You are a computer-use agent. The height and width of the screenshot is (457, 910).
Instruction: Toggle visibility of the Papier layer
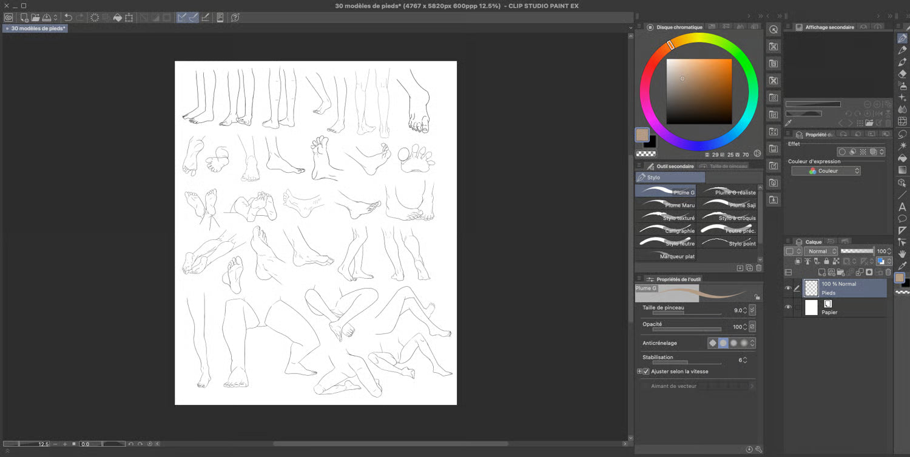pyautogui.click(x=788, y=307)
